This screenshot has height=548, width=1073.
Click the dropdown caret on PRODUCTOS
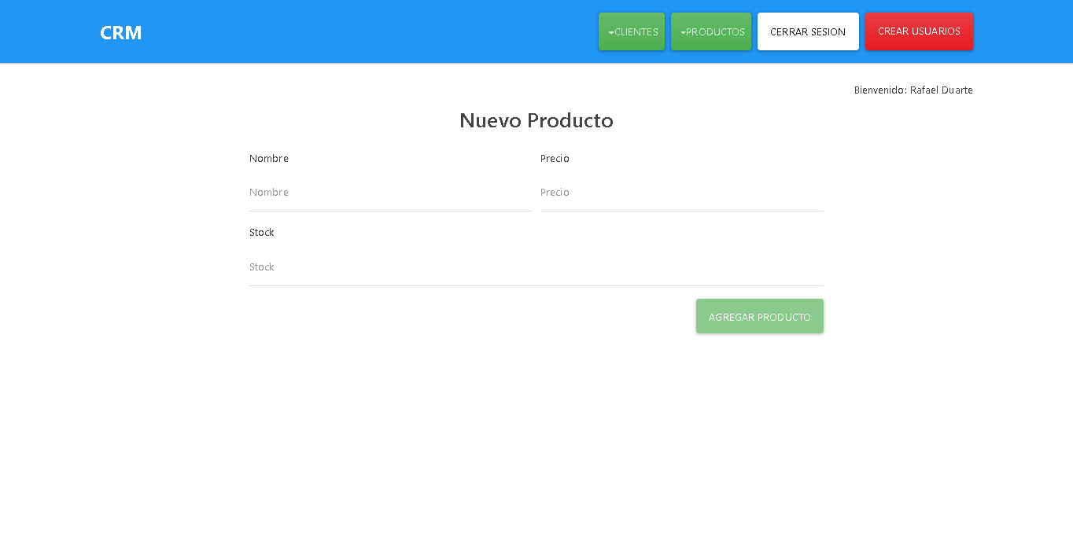681,32
